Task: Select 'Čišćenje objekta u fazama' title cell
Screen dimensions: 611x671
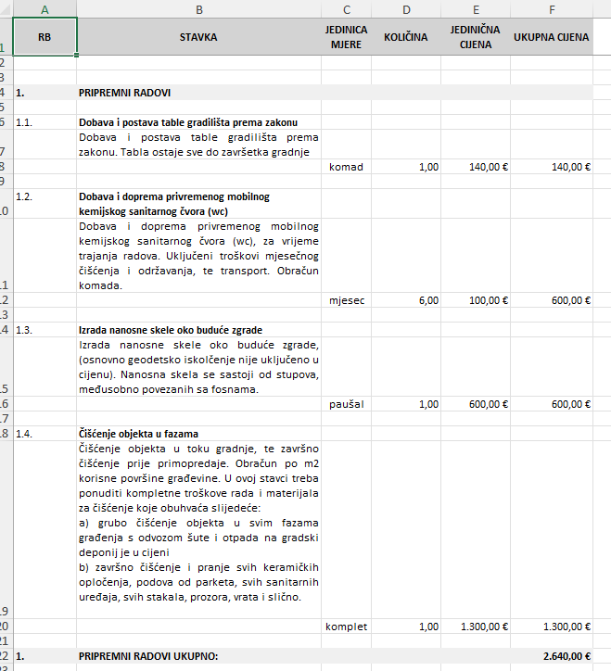Action: coord(198,434)
